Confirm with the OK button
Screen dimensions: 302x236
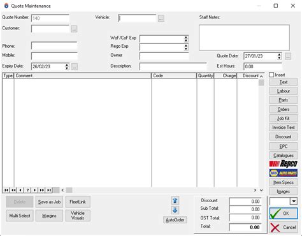tap(284, 214)
